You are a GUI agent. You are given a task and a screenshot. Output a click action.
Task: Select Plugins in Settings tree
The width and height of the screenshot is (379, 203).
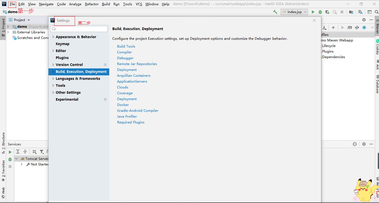(x=62, y=58)
